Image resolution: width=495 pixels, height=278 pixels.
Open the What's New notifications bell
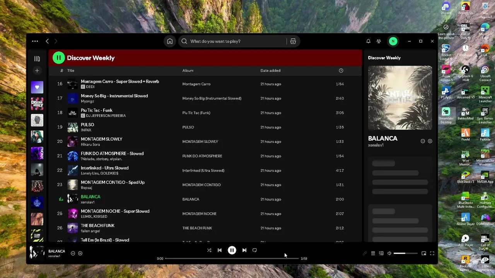(368, 41)
